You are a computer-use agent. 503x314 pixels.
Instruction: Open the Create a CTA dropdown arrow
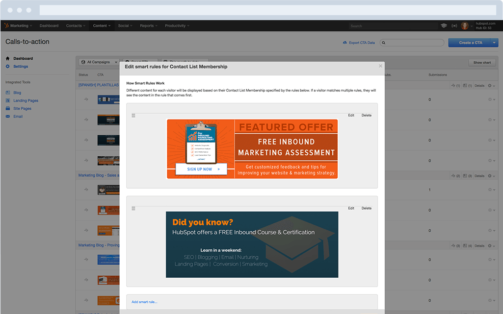point(493,43)
